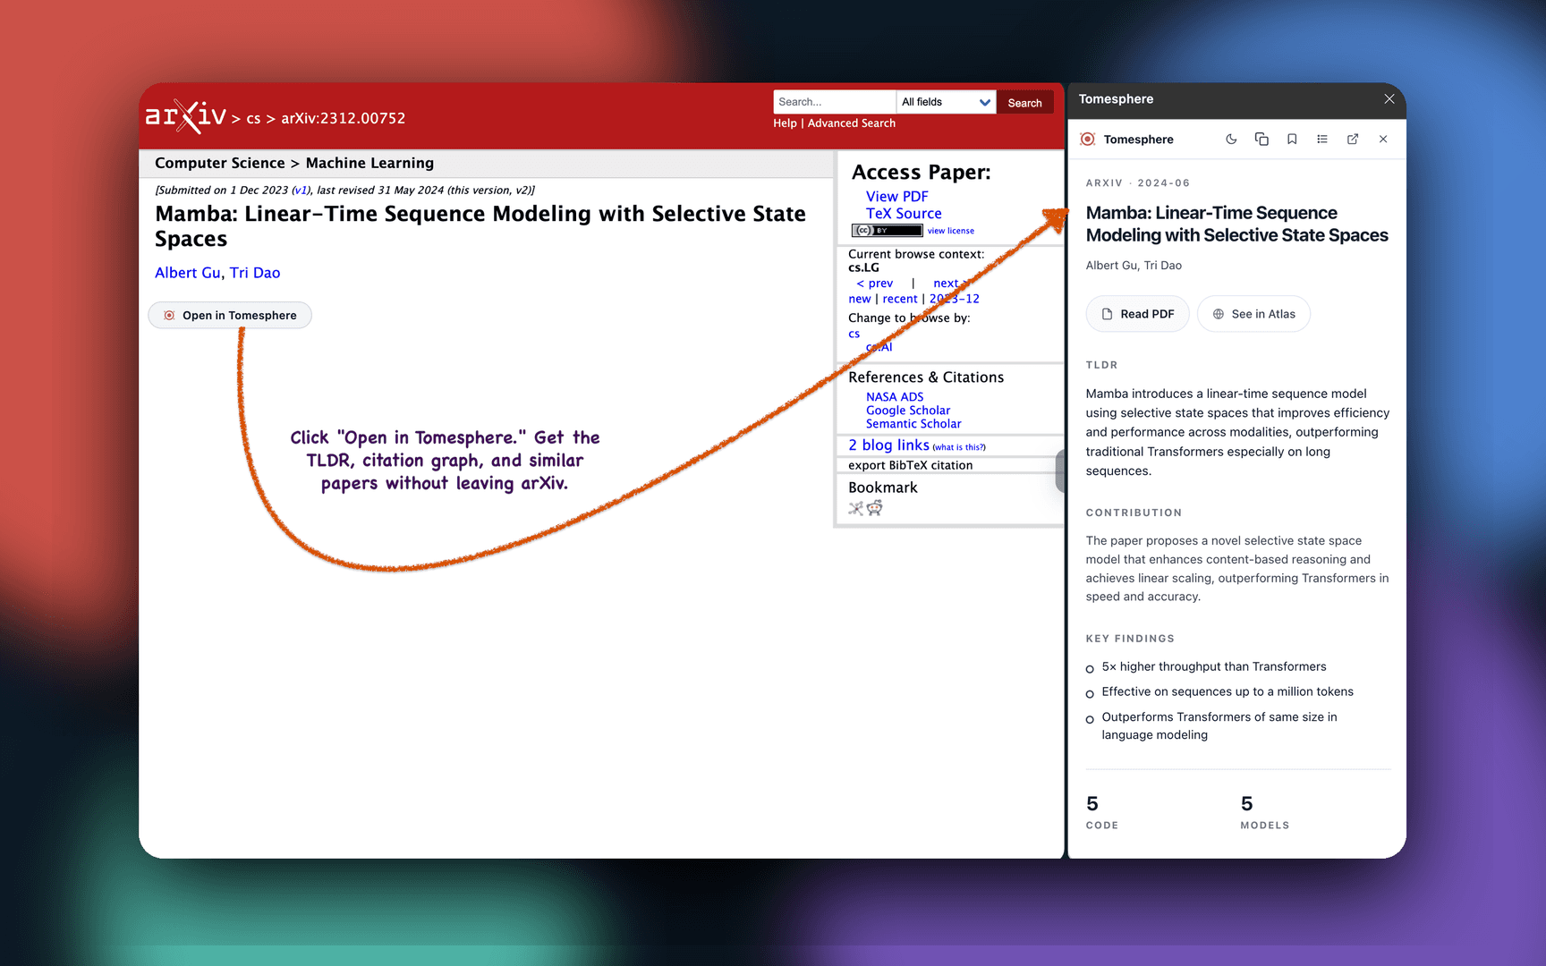Open the Google Scholar link
This screenshot has height=966, width=1546.
(908, 411)
